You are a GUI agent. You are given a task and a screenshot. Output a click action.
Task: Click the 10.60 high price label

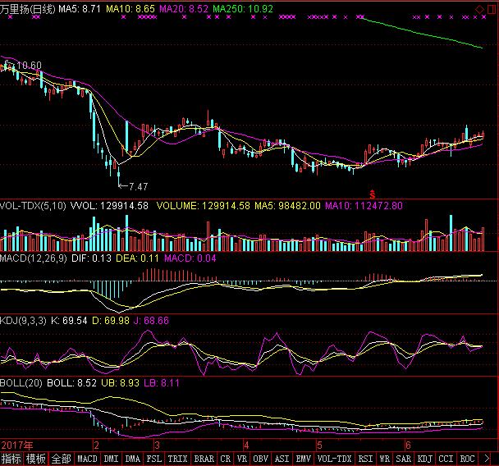pos(29,66)
